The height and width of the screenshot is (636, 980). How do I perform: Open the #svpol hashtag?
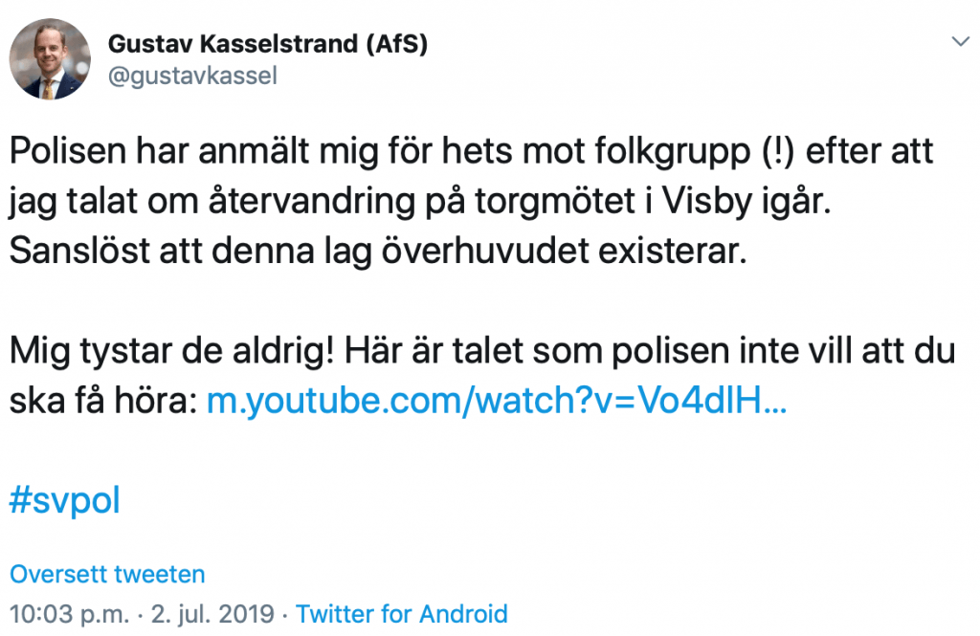[x=64, y=500]
